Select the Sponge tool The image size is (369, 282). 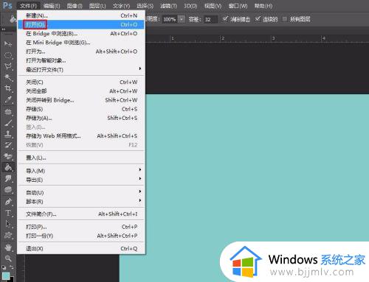(8, 190)
